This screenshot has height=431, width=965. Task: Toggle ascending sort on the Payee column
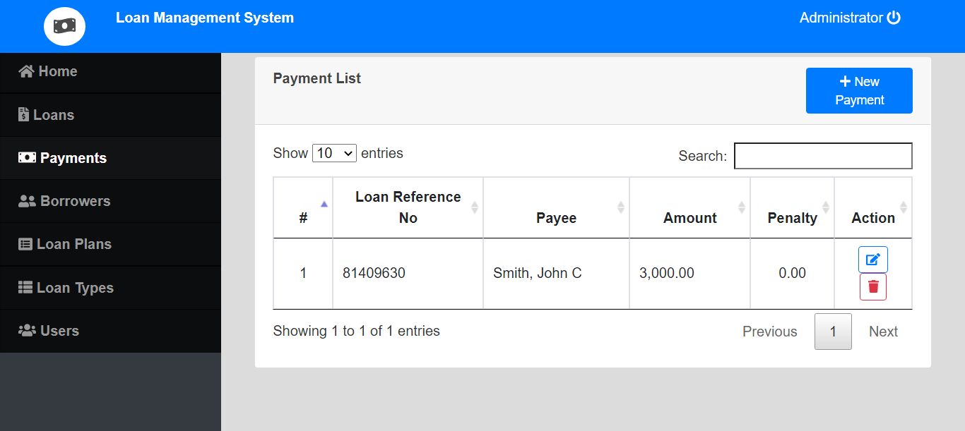pos(620,207)
